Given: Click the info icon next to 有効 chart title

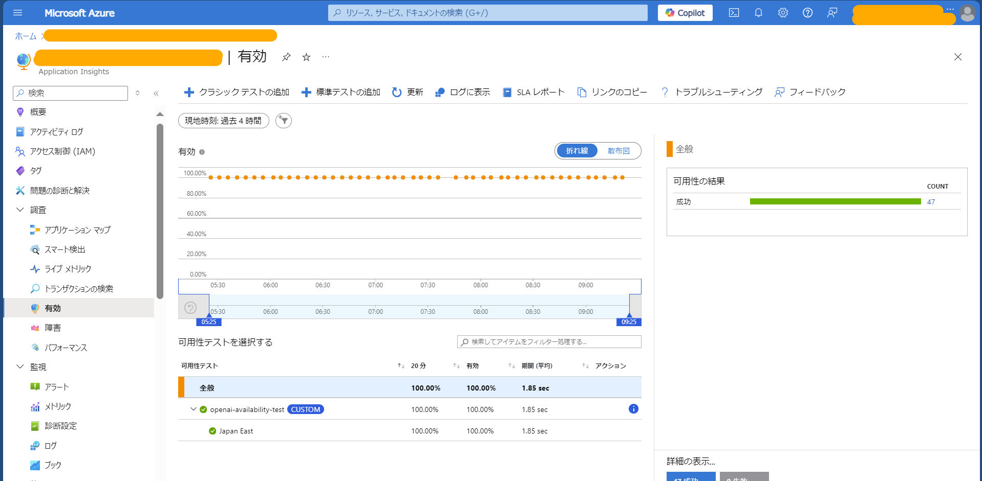Looking at the screenshot, I should tap(202, 152).
